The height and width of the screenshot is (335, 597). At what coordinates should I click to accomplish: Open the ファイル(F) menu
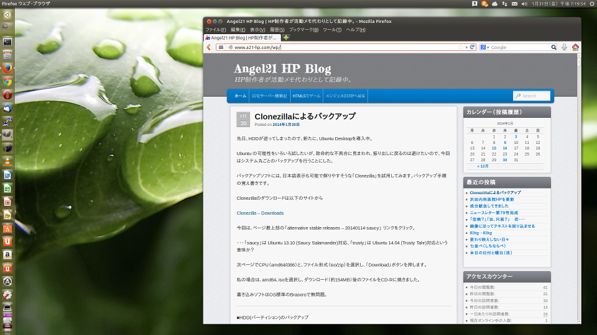216,30
